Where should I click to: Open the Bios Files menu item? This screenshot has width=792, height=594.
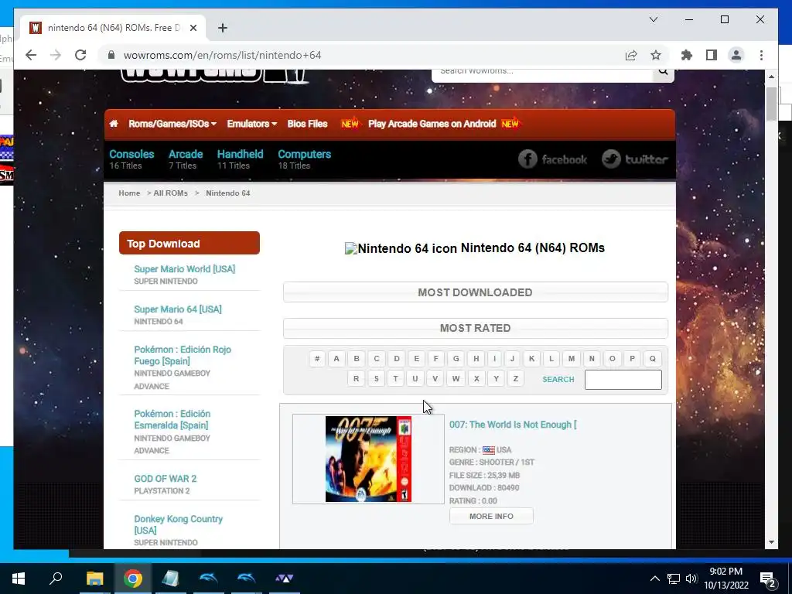307,124
